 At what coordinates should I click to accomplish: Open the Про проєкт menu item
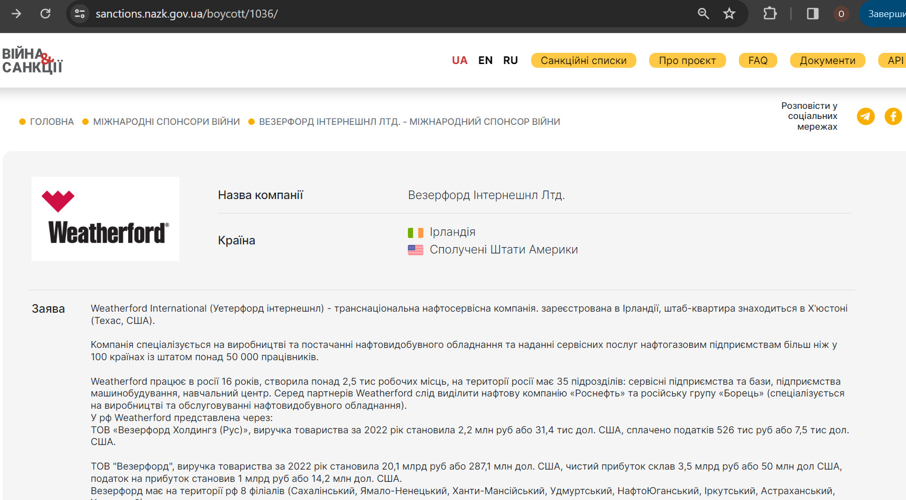click(x=687, y=60)
